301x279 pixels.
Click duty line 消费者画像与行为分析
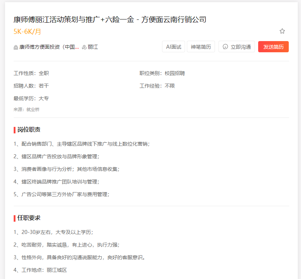[x=66, y=169]
